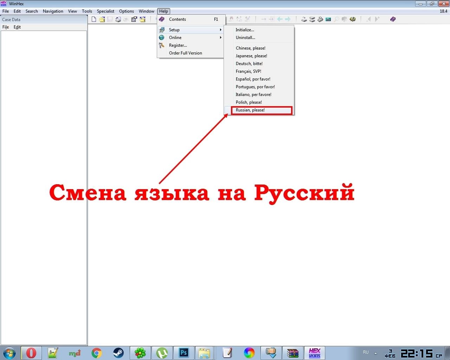The width and height of the screenshot is (450, 360).
Task: Select Español, por favor! language
Action: pyautogui.click(x=259, y=79)
